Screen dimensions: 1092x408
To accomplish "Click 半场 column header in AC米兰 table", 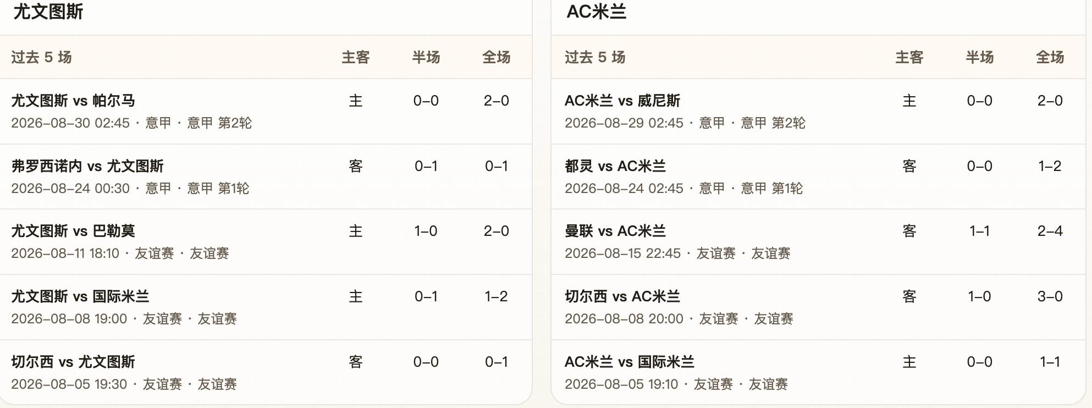I will point(980,57).
